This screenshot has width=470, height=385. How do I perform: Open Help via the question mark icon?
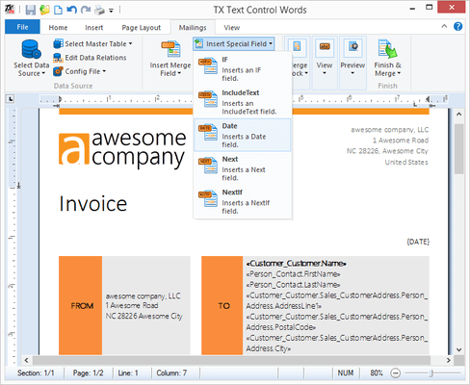(x=458, y=26)
